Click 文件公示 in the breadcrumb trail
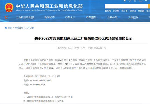This screenshot has width=150, height=104. pyautogui.click(x=29, y=28)
